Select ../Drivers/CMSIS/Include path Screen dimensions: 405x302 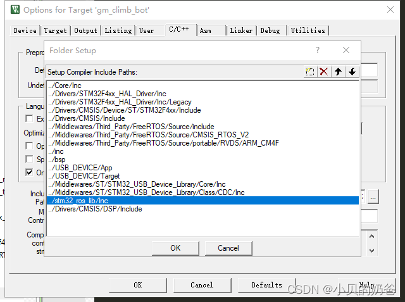point(202,118)
